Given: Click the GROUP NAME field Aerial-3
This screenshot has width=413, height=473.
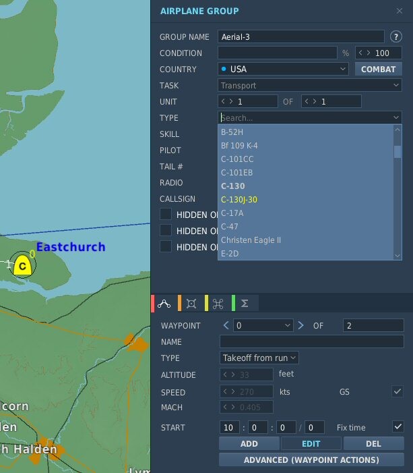Looking at the screenshot, I should click(301, 37).
